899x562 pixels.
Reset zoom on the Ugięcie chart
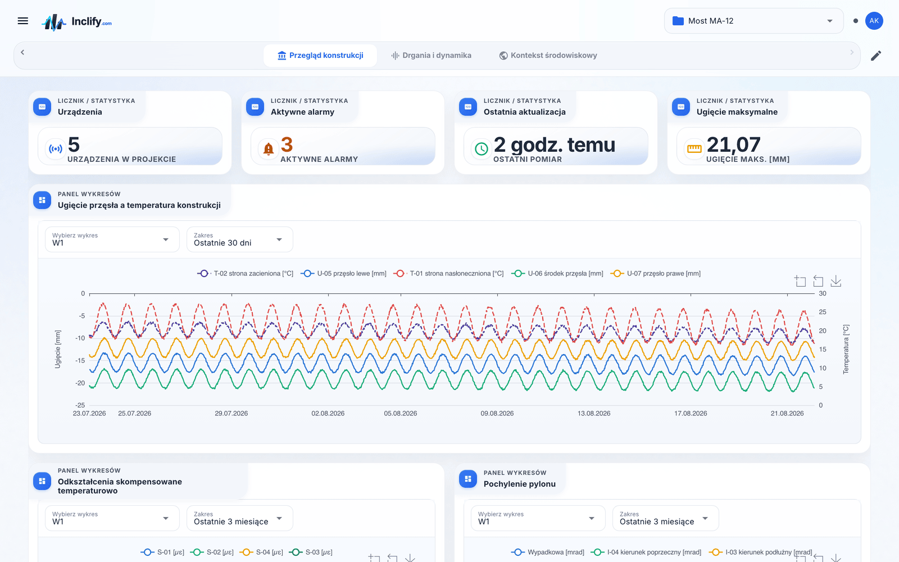coord(818,281)
